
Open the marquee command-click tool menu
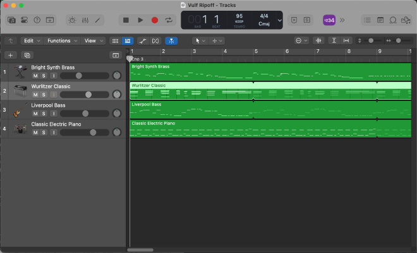(x=217, y=41)
